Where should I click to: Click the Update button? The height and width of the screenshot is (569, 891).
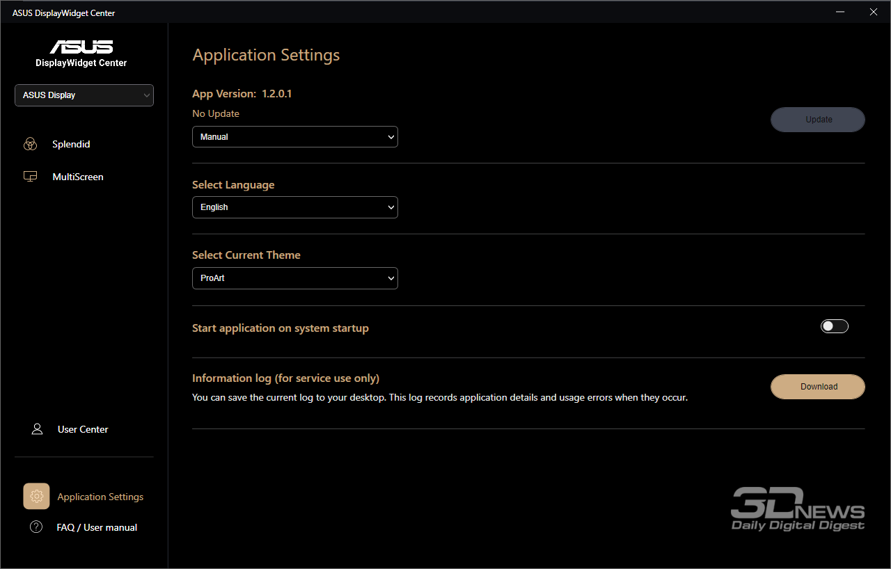(x=818, y=120)
